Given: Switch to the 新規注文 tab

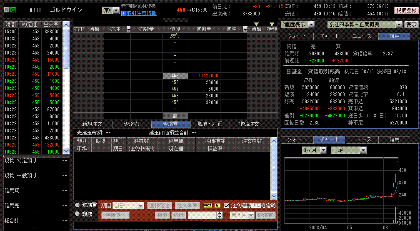Looking at the screenshot, I should (92, 124).
